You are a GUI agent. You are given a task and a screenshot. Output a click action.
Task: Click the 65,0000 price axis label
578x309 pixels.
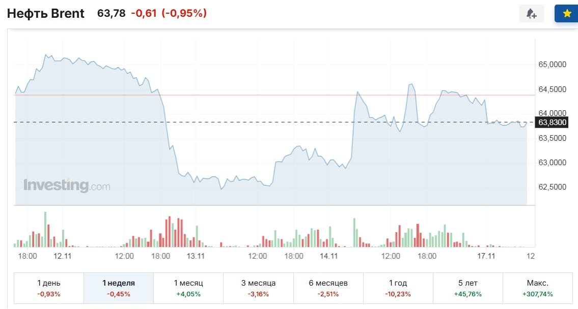tap(553, 65)
